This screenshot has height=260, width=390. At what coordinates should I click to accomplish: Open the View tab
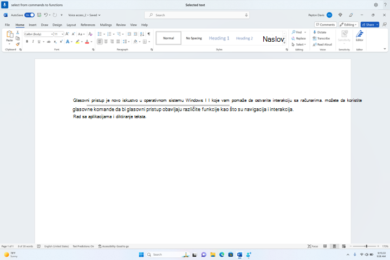click(x=134, y=24)
